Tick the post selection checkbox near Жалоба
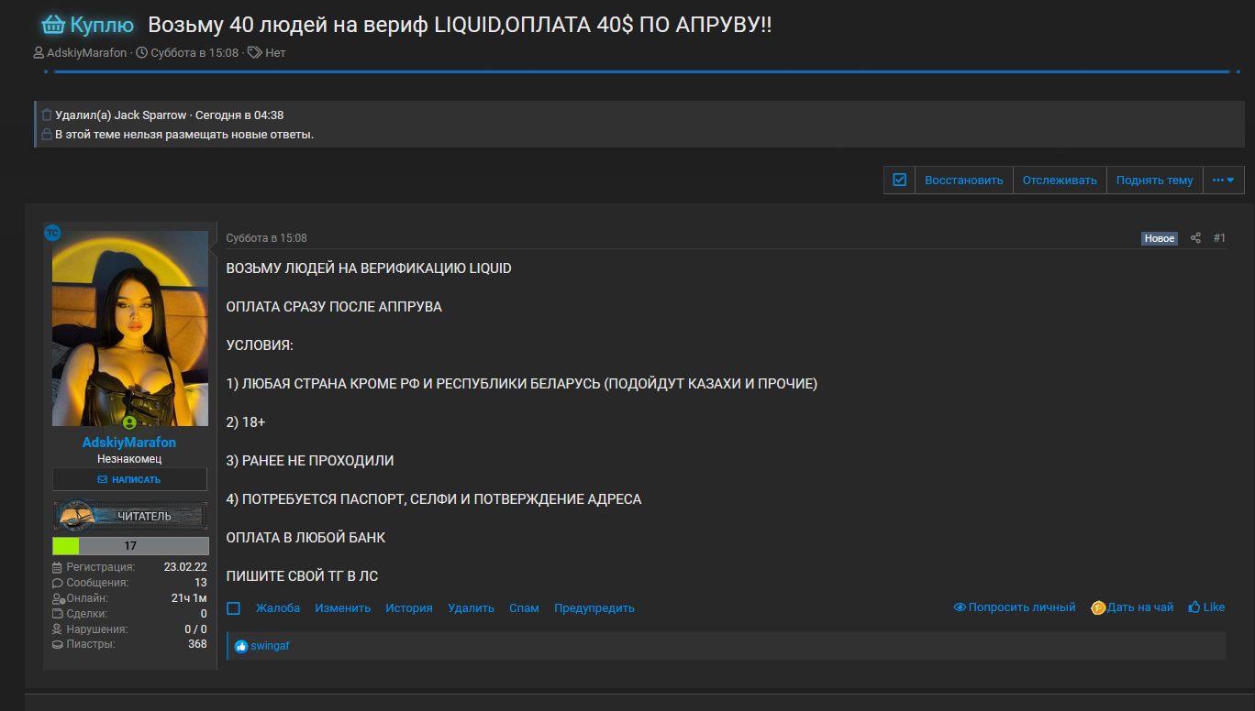 [x=233, y=608]
